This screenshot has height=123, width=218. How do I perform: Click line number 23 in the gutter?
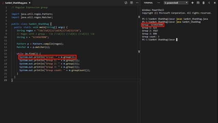pos(5,80)
